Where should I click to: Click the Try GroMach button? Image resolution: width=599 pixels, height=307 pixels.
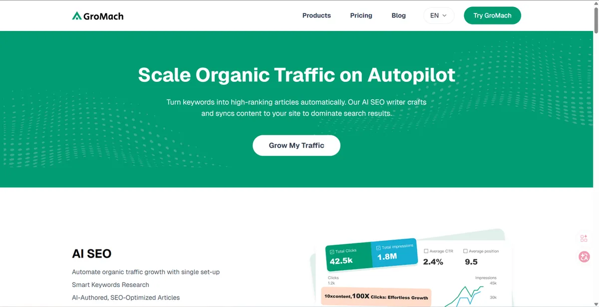coord(492,15)
